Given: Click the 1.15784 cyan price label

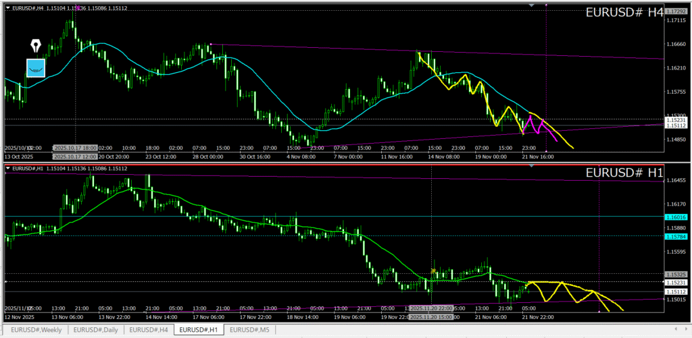Looking at the screenshot, I should [x=676, y=237].
